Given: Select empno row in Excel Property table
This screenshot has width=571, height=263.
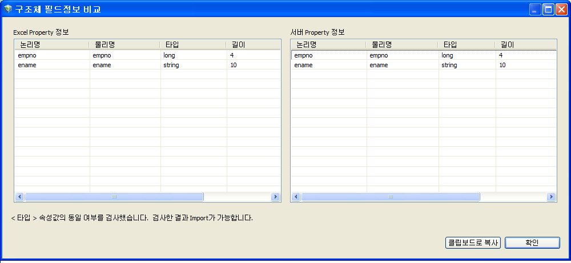Looking at the screenshot, I should pyautogui.click(x=51, y=56).
